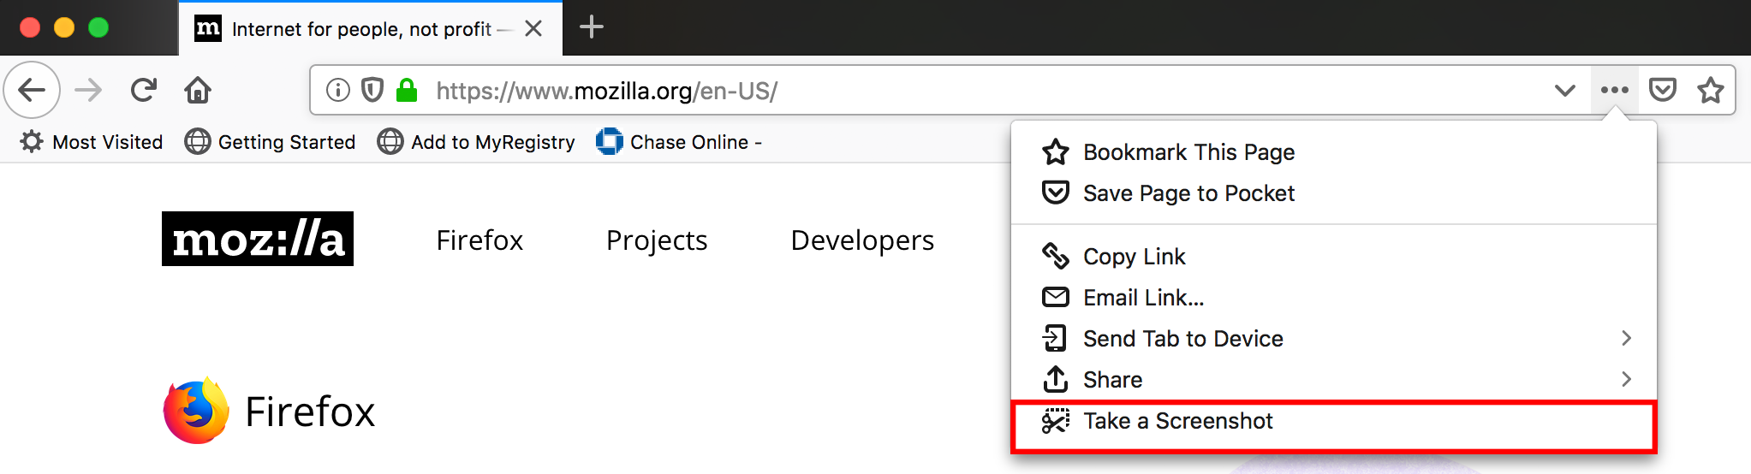Open tracking protection shield icon

(x=372, y=90)
